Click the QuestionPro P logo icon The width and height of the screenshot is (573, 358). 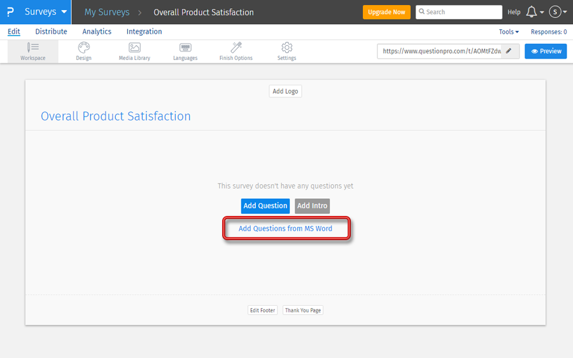point(10,12)
